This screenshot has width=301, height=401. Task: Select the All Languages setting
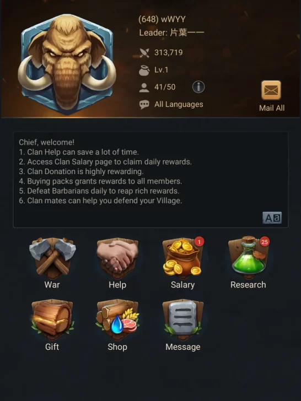(x=179, y=104)
